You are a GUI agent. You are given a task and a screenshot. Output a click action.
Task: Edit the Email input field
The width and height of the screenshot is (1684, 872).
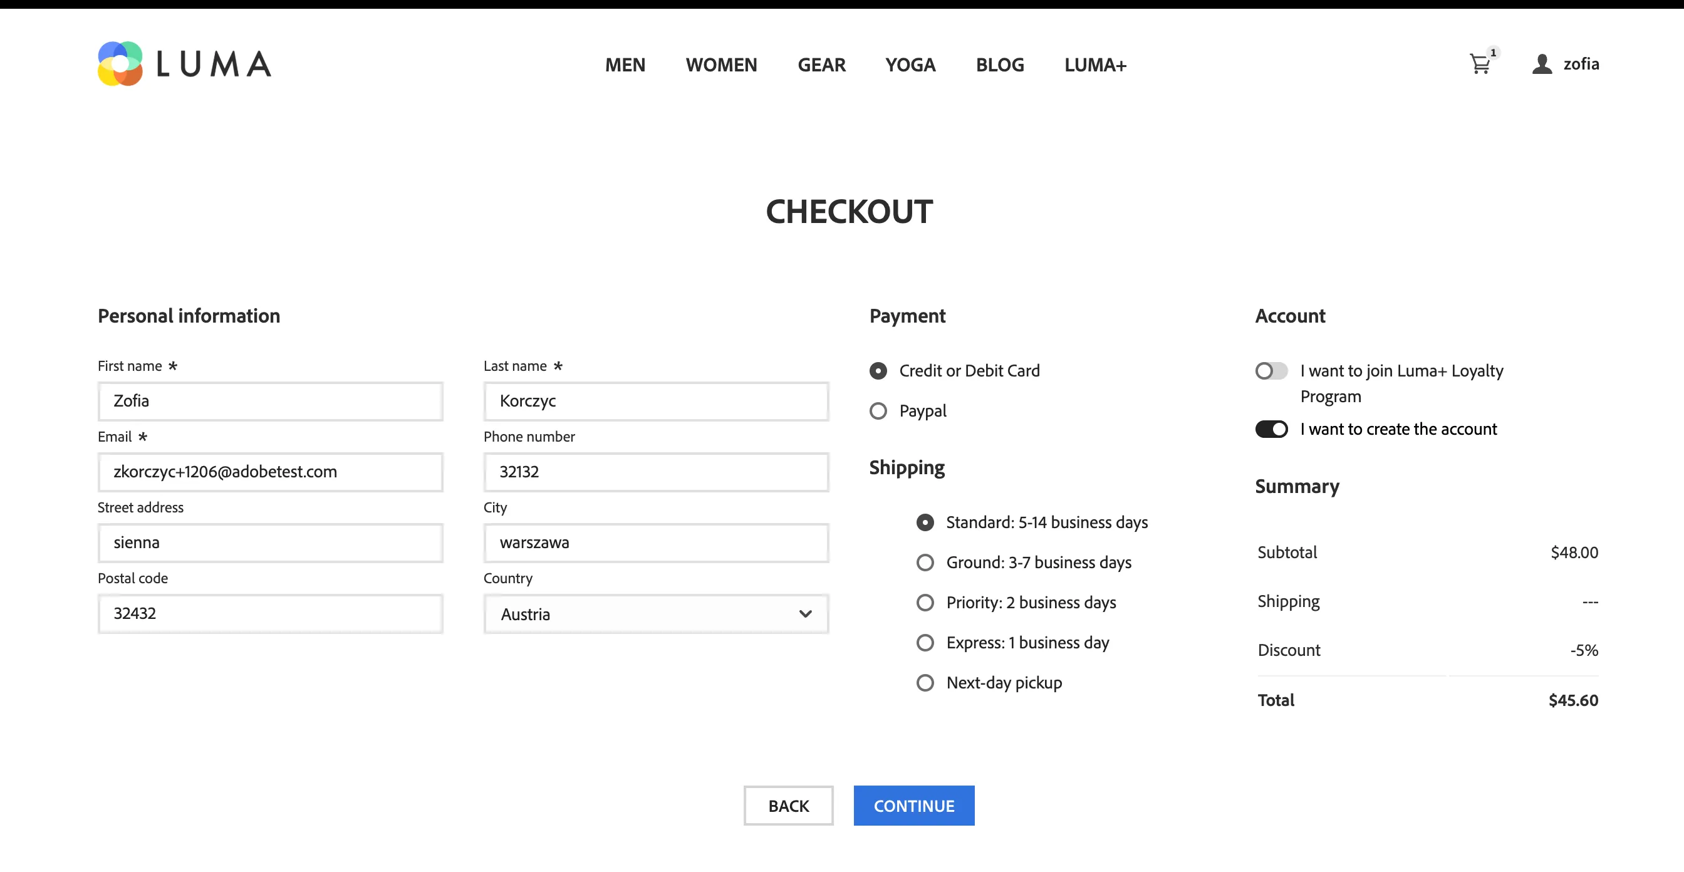click(271, 472)
